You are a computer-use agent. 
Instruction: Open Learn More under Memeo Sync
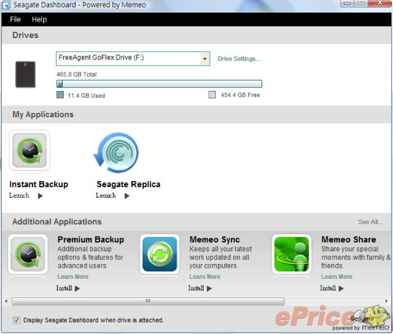(204, 277)
